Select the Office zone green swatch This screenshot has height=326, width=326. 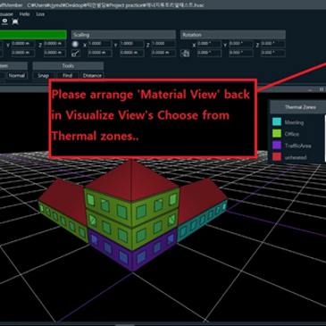coord(277,133)
